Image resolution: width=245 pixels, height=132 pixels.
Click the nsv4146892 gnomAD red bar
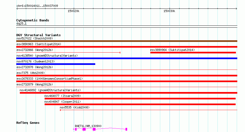(129, 93)
